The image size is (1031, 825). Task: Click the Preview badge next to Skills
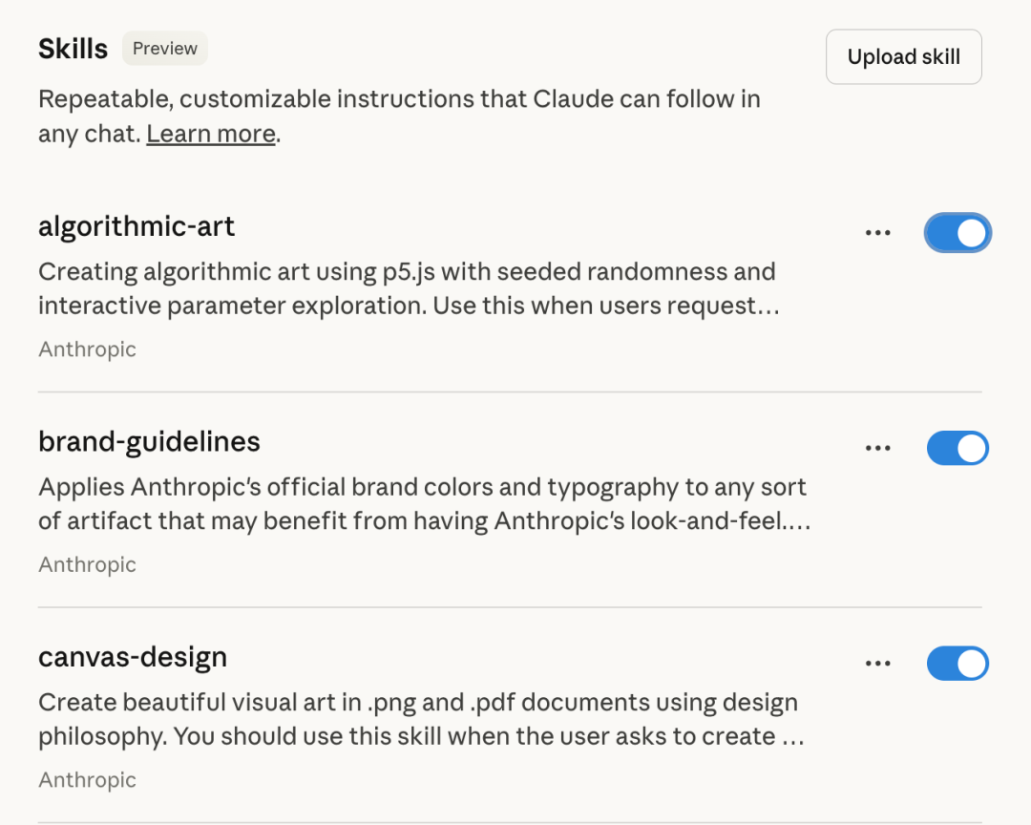(164, 48)
